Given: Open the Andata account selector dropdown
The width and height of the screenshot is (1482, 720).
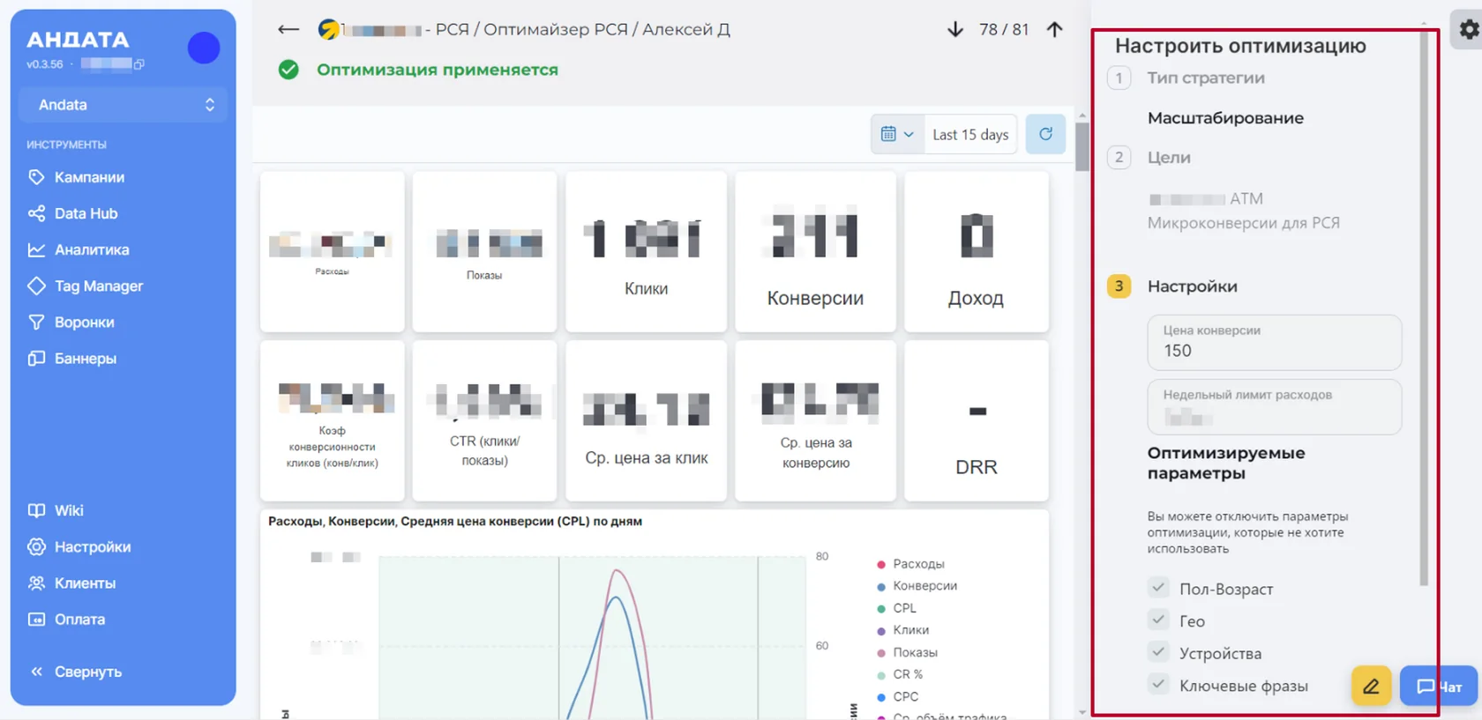Looking at the screenshot, I should (x=123, y=105).
